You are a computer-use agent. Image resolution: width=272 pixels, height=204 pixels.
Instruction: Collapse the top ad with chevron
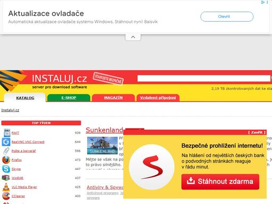tap(133, 37)
